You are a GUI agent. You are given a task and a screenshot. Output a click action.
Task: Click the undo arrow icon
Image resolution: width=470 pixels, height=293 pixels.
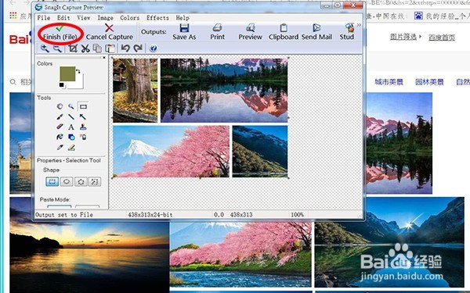[x=125, y=48]
